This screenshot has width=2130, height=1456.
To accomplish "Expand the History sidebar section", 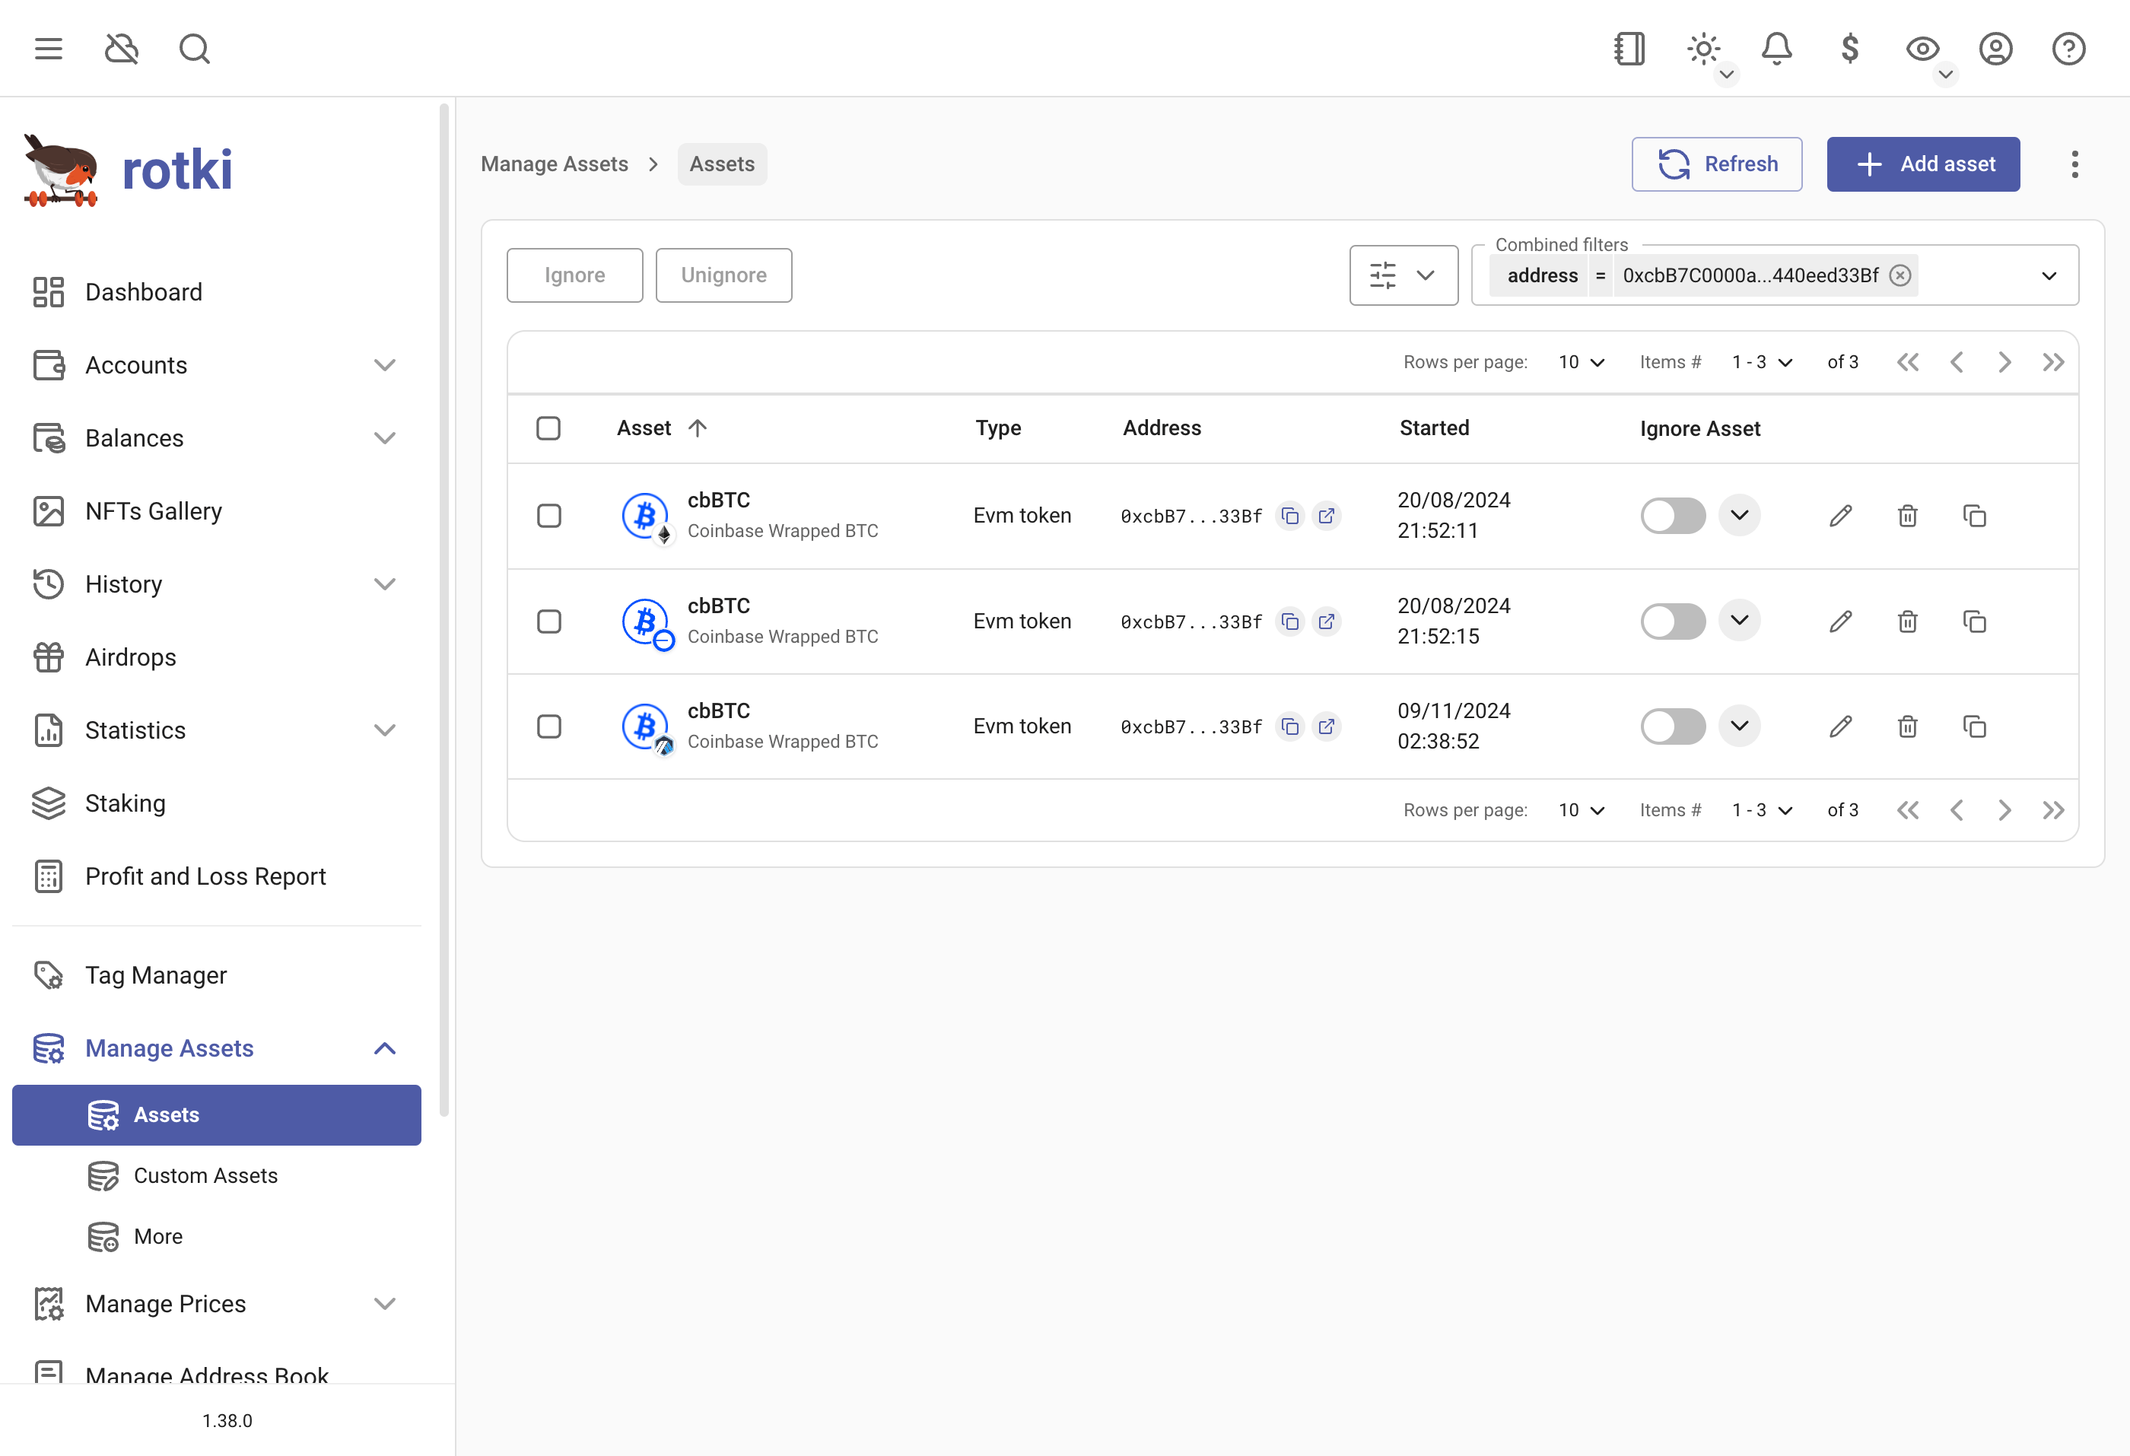I will click(216, 583).
